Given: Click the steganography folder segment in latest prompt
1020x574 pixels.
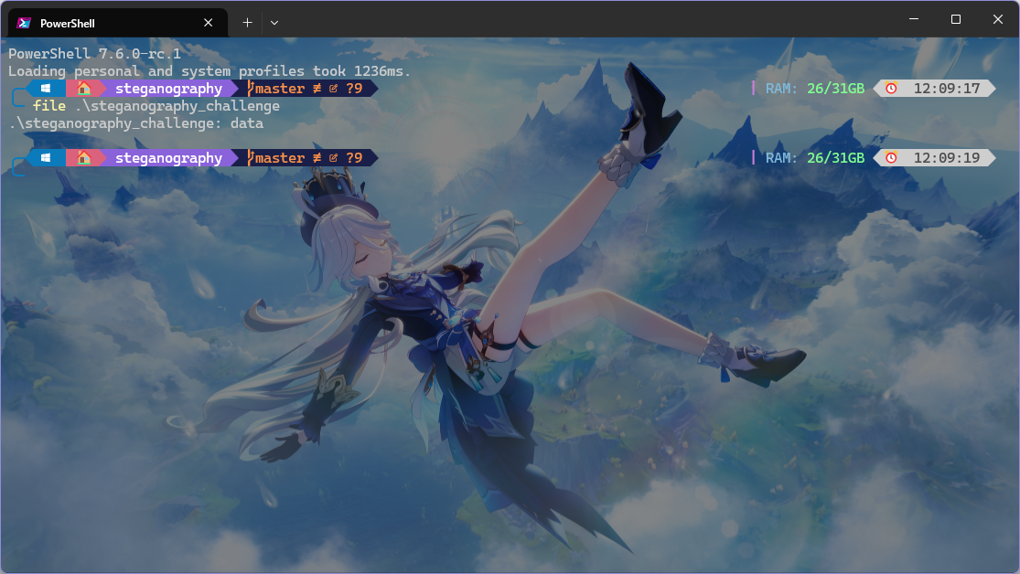Looking at the screenshot, I should pyautogui.click(x=168, y=158).
